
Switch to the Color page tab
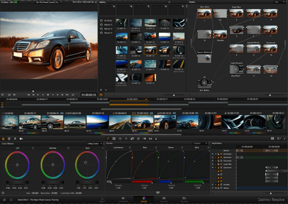pyautogui.click(x=144, y=199)
